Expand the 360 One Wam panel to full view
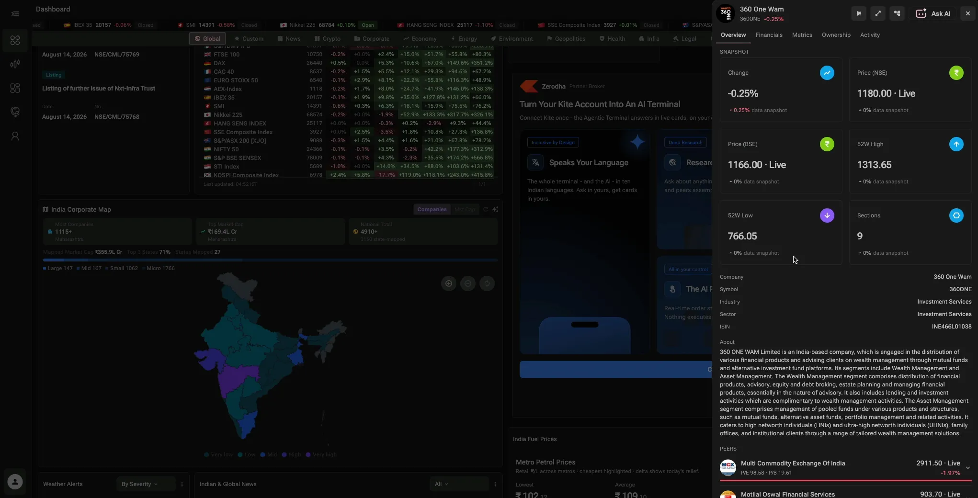Screen dimensions: 978x498 878,13
